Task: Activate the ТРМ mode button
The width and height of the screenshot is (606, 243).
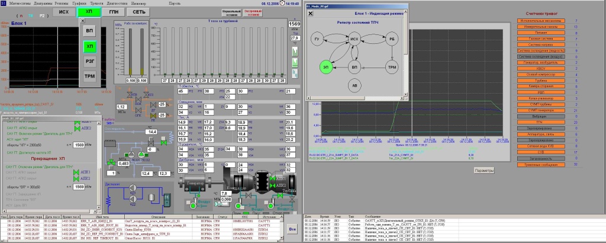Action: pos(89,76)
